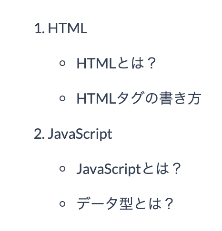Click the question mark ending "データ型とは？"

pos(168,204)
